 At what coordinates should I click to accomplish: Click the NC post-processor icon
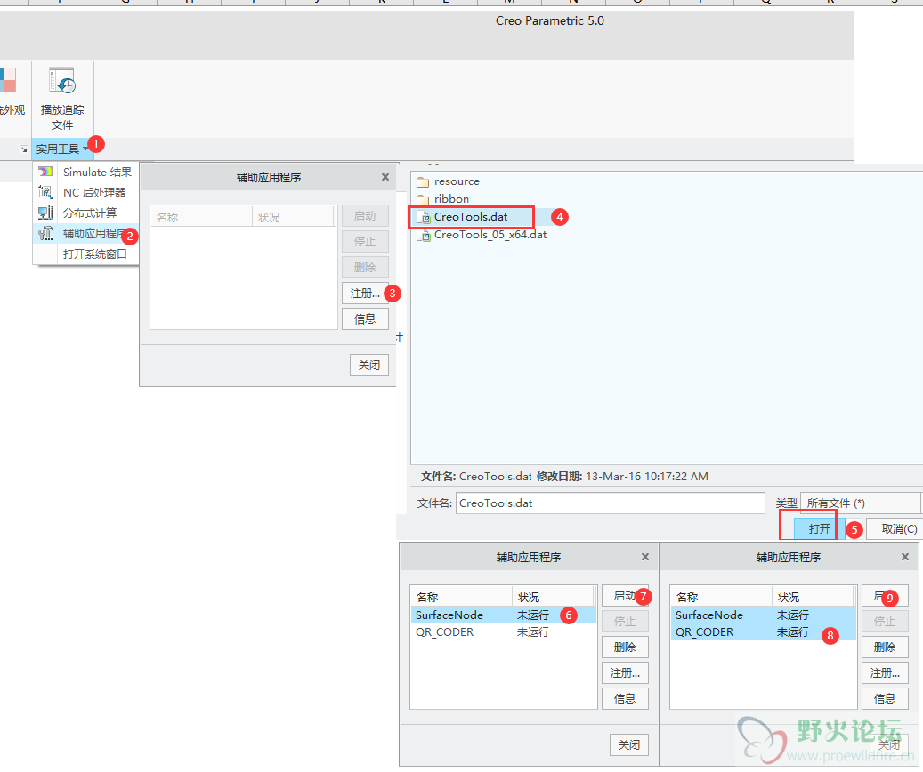pyautogui.click(x=45, y=192)
